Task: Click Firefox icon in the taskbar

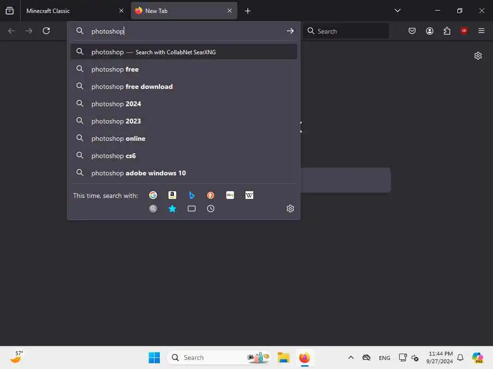Action: click(x=304, y=357)
